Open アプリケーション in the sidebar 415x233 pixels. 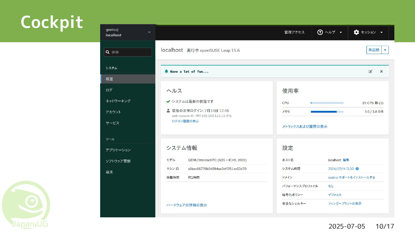click(128, 150)
